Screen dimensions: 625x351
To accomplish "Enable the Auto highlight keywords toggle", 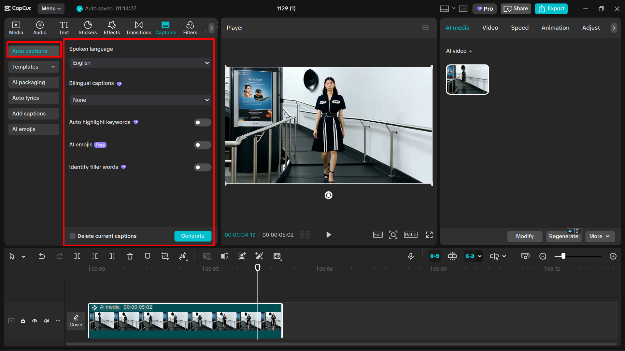I will point(202,122).
